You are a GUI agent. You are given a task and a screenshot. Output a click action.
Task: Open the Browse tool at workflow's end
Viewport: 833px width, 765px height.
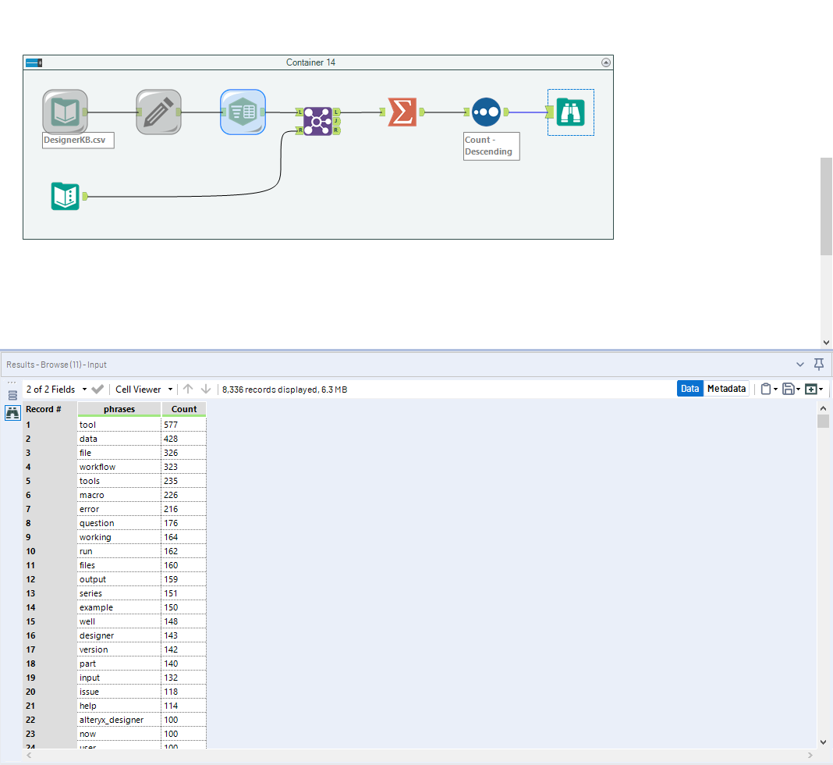coord(570,112)
